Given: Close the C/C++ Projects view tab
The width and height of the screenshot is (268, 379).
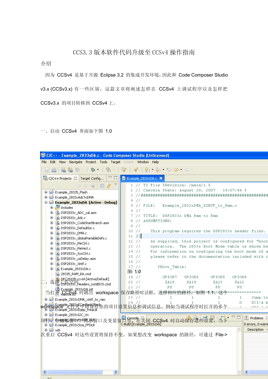Looking at the screenshot, I should (x=76, y=178).
